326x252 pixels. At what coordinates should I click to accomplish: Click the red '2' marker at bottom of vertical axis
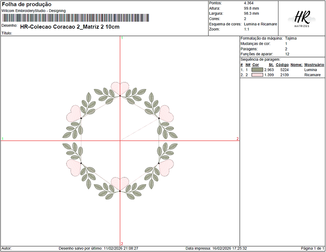point(122,244)
